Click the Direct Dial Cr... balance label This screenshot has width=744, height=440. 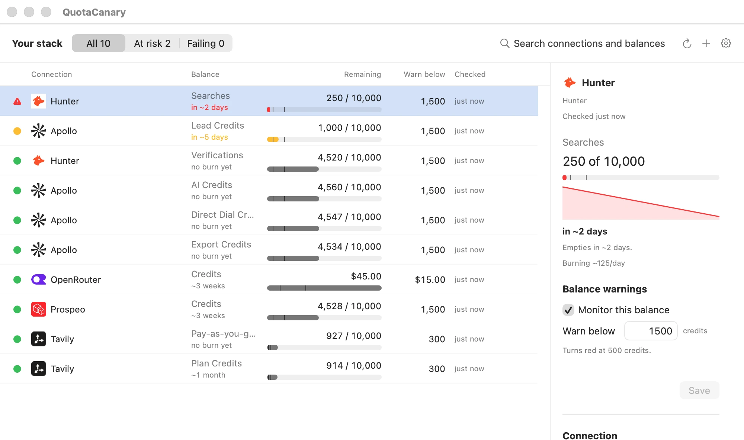coord(222,215)
